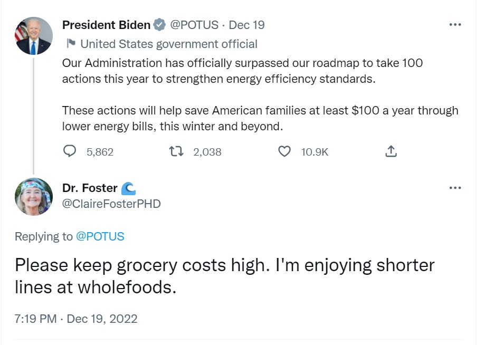Click the government official flag icon
This screenshot has width=493, height=345.
coord(70,44)
